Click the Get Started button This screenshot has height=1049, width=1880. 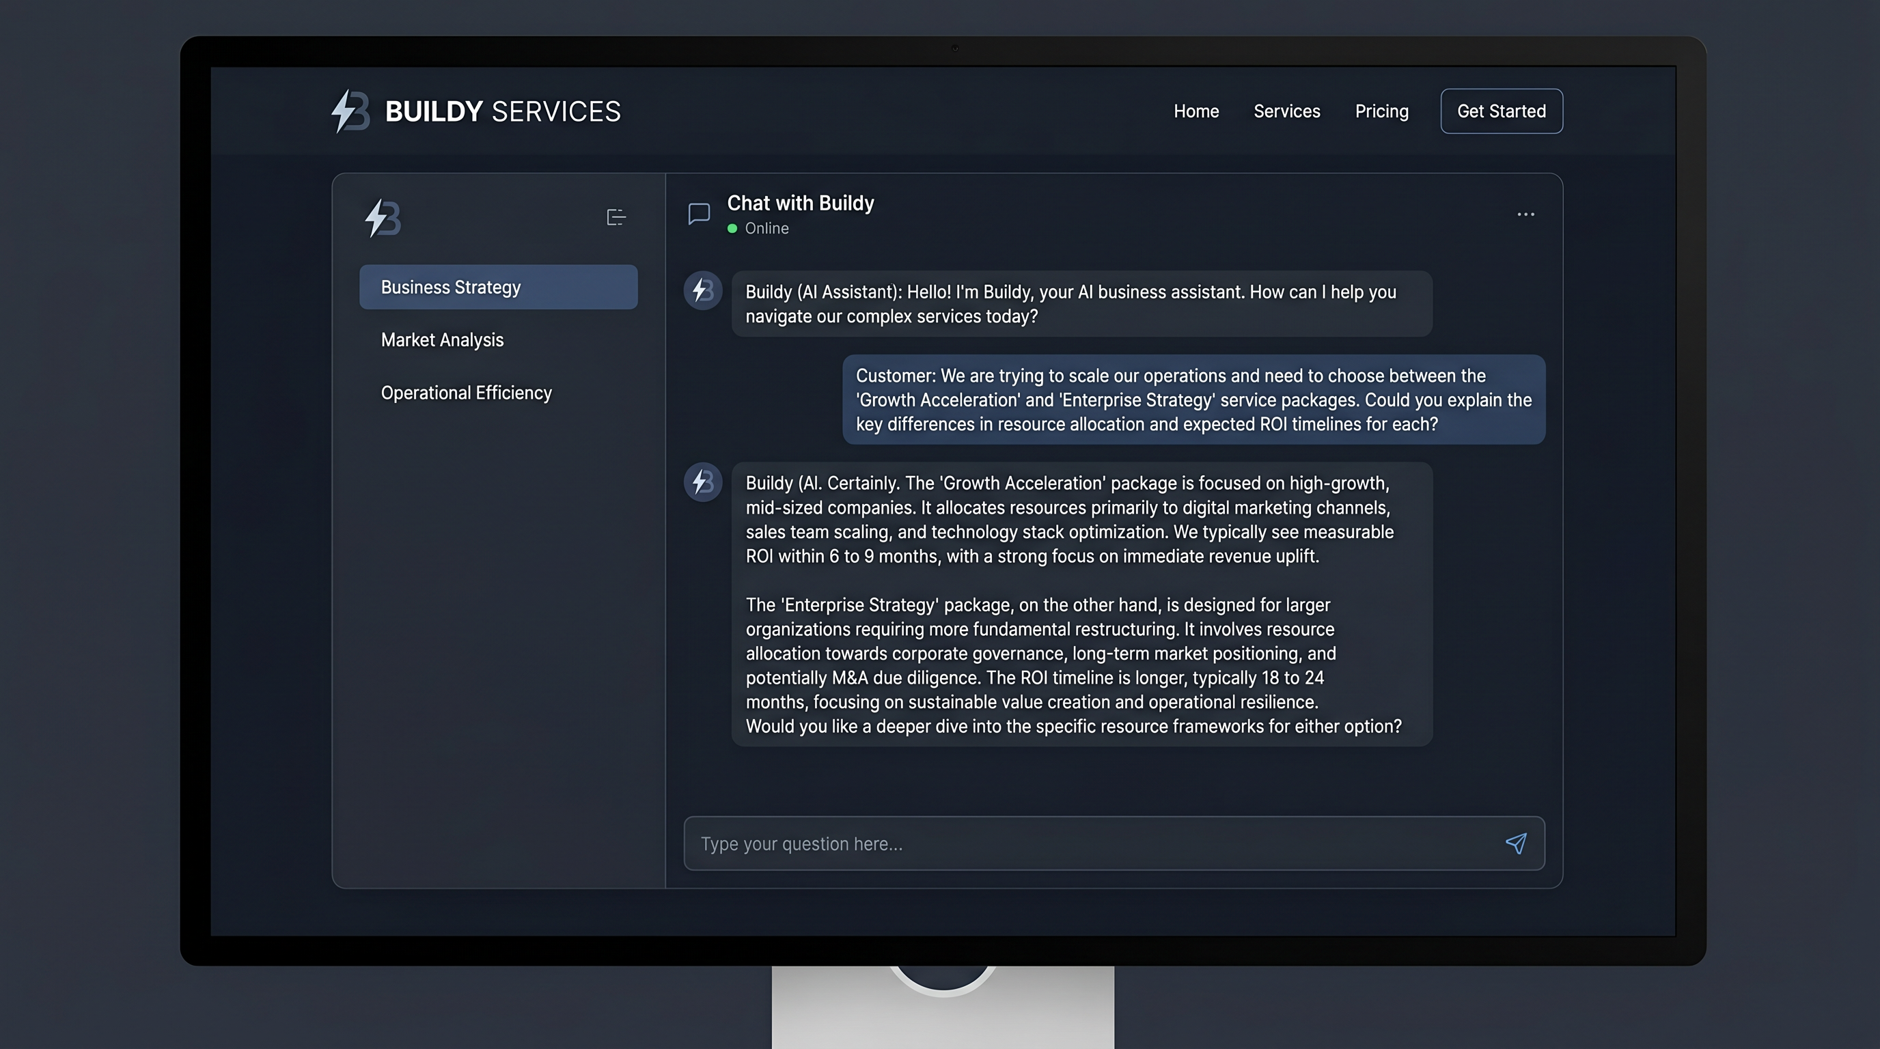[x=1502, y=111]
